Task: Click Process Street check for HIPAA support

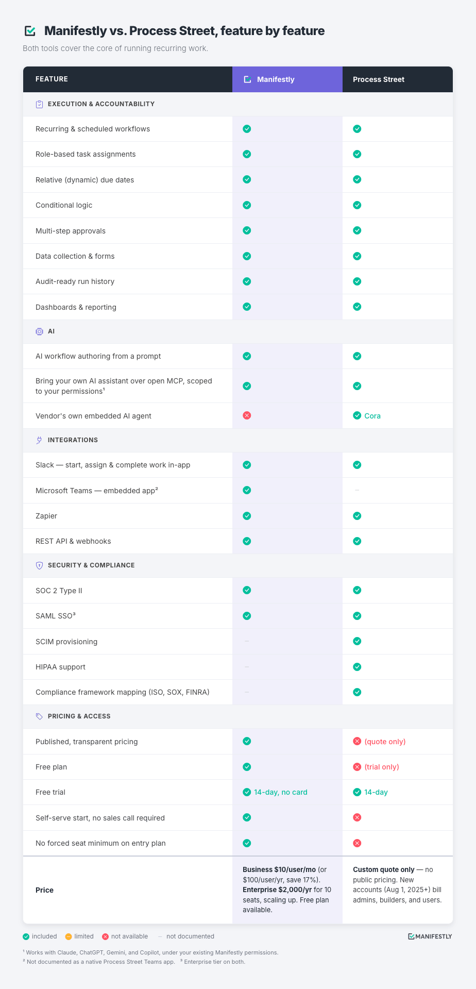Action: [x=357, y=667]
